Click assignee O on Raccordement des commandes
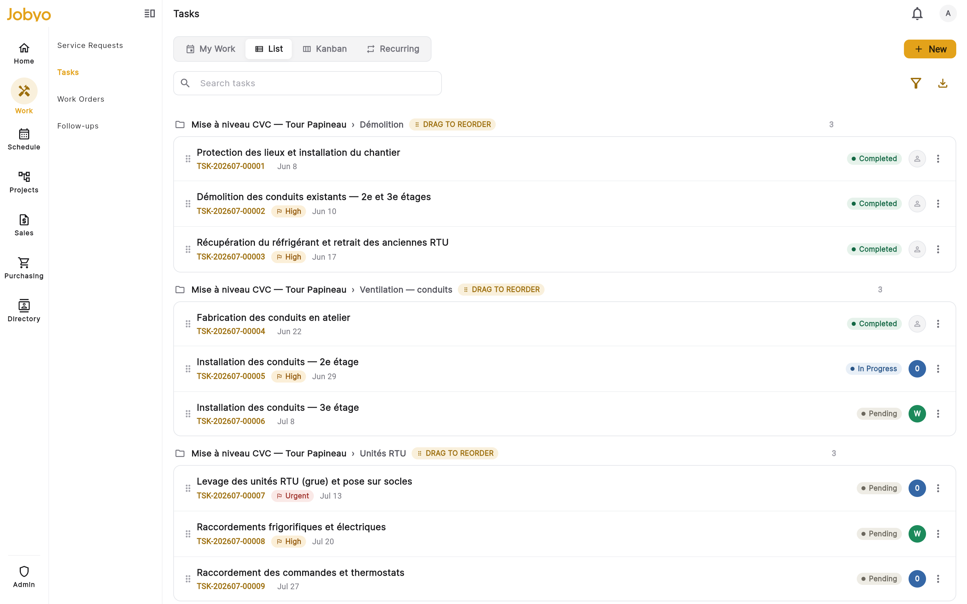This screenshot has width=967, height=604. [x=917, y=578]
